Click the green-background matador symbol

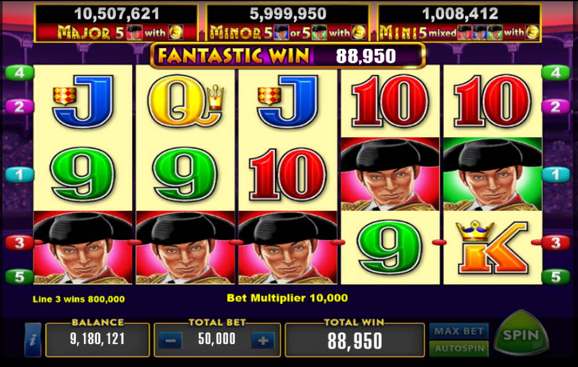493,174
